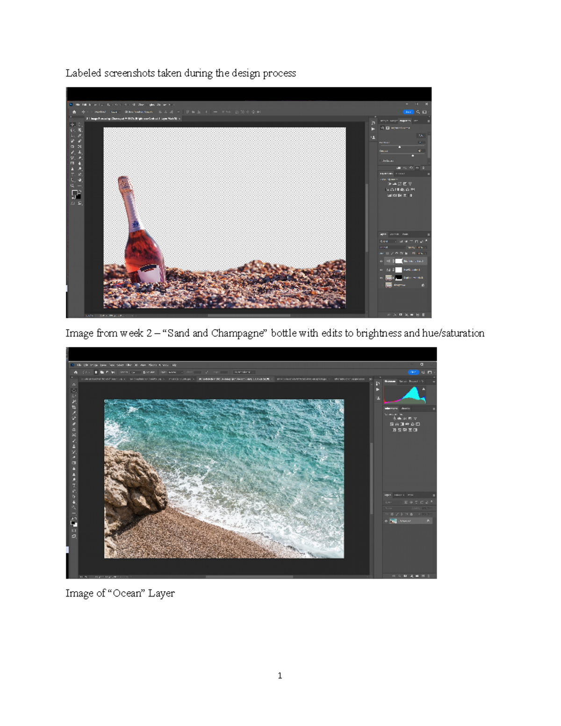The width and height of the screenshot is (561, 726).
Task: Click the Home icon in the options bar
Action: [x=74, y=112]
